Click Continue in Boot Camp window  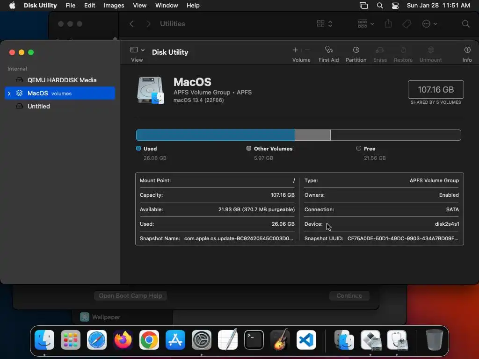(349, 295)
